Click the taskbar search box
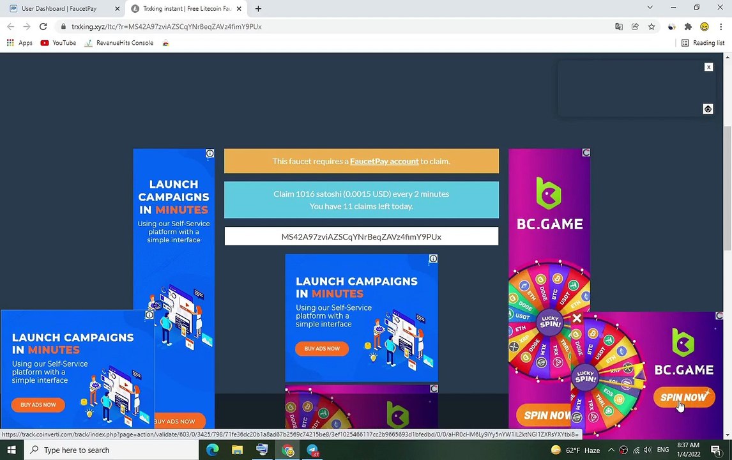 click(x=111, y=450)
